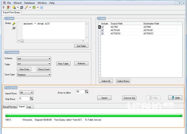Click the blue monitor toolbar icon
187x134 pixels.
[22, 7]
